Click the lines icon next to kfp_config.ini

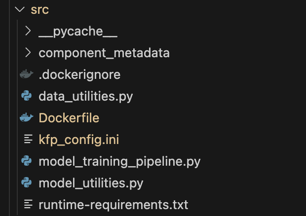tap(28, 140)
